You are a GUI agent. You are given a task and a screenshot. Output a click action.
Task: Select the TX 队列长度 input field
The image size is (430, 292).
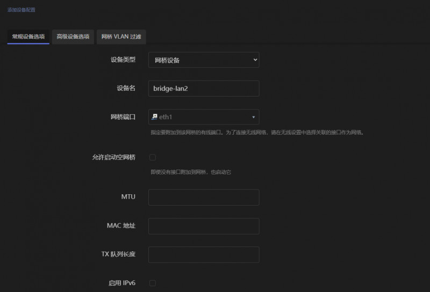click(203, 254)
